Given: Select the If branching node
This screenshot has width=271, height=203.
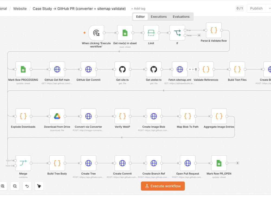Looking at the screenshot, I should (x=177, y=33).
